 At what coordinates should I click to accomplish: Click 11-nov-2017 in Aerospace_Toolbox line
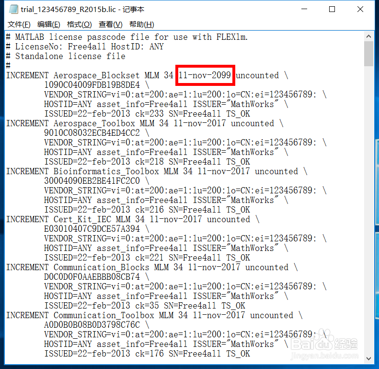(200, 123)
